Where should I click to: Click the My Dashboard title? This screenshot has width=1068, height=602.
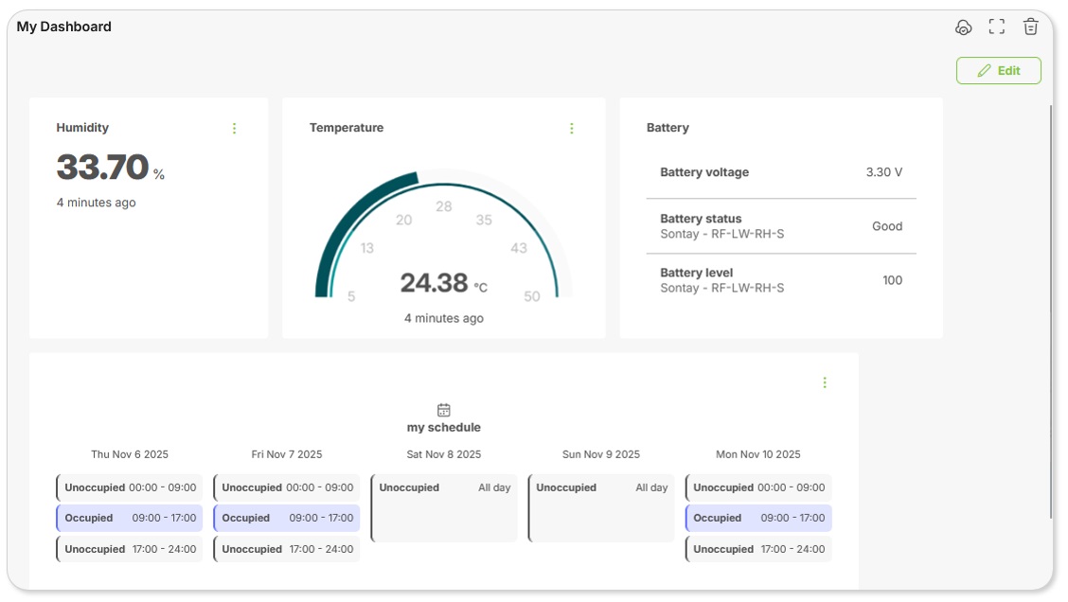[64, 27]
